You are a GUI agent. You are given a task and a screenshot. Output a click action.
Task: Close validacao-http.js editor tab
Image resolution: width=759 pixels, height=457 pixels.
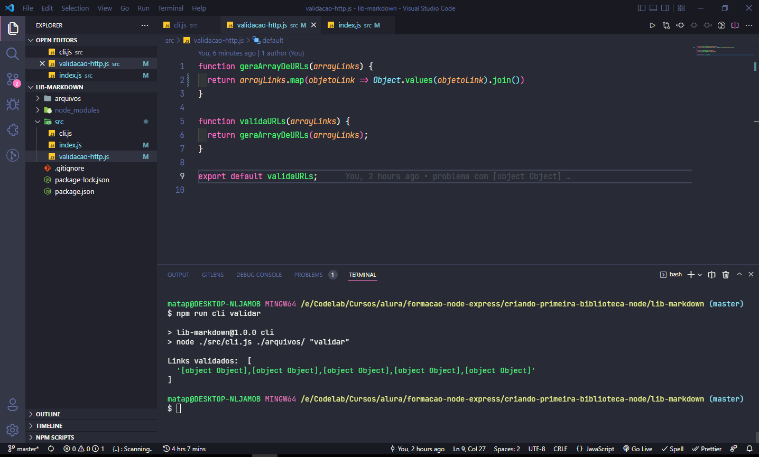tap(313, 25)
